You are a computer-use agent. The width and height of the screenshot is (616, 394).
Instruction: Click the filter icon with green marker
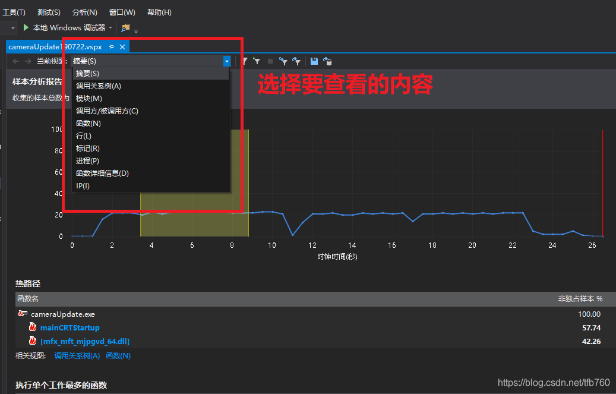[x=257, y=61]
